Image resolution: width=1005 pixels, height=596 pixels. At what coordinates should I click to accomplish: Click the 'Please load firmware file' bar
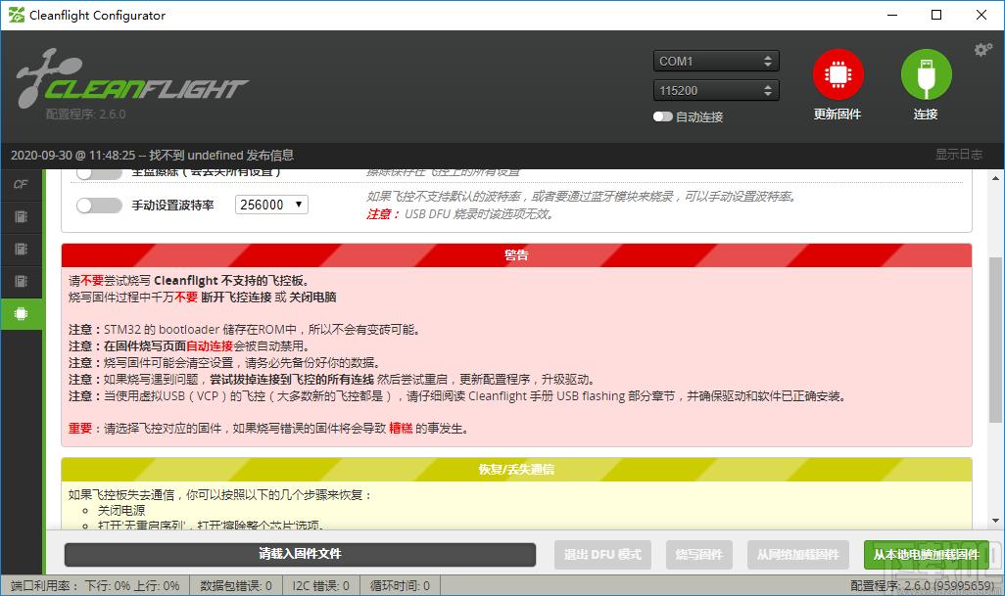point(300,554)
